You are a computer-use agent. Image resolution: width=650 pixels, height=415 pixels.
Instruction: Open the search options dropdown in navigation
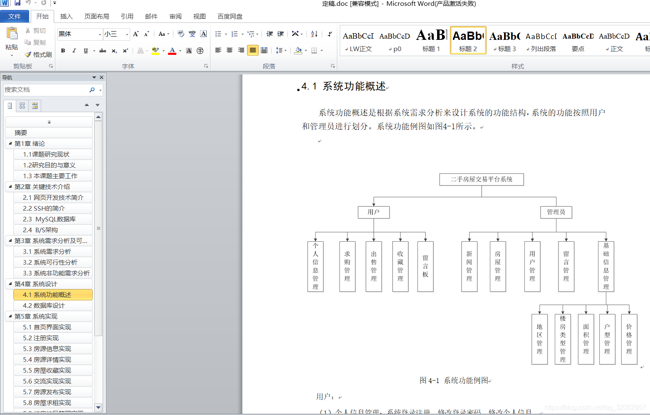pos(100,90)
